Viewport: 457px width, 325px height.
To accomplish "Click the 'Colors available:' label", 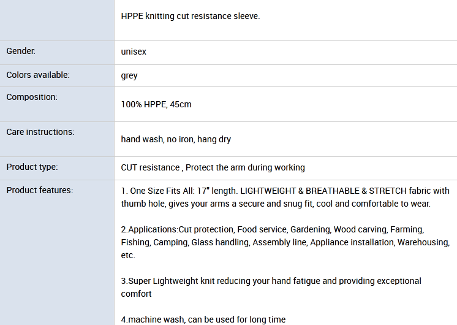I will coord(38,75).
